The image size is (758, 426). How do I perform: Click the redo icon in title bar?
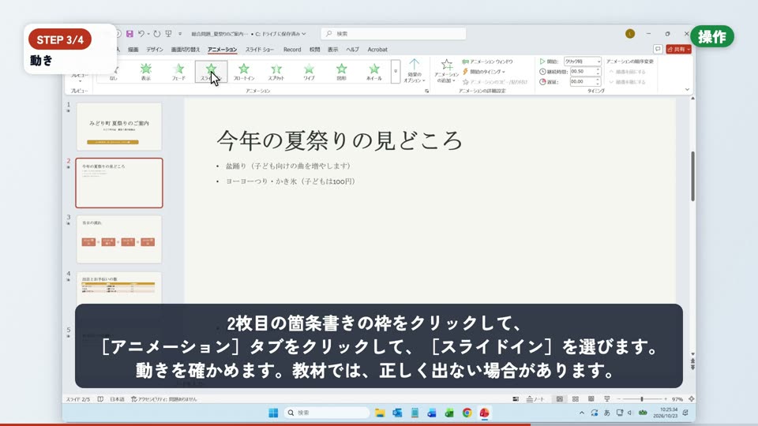(x=156, y=34)
